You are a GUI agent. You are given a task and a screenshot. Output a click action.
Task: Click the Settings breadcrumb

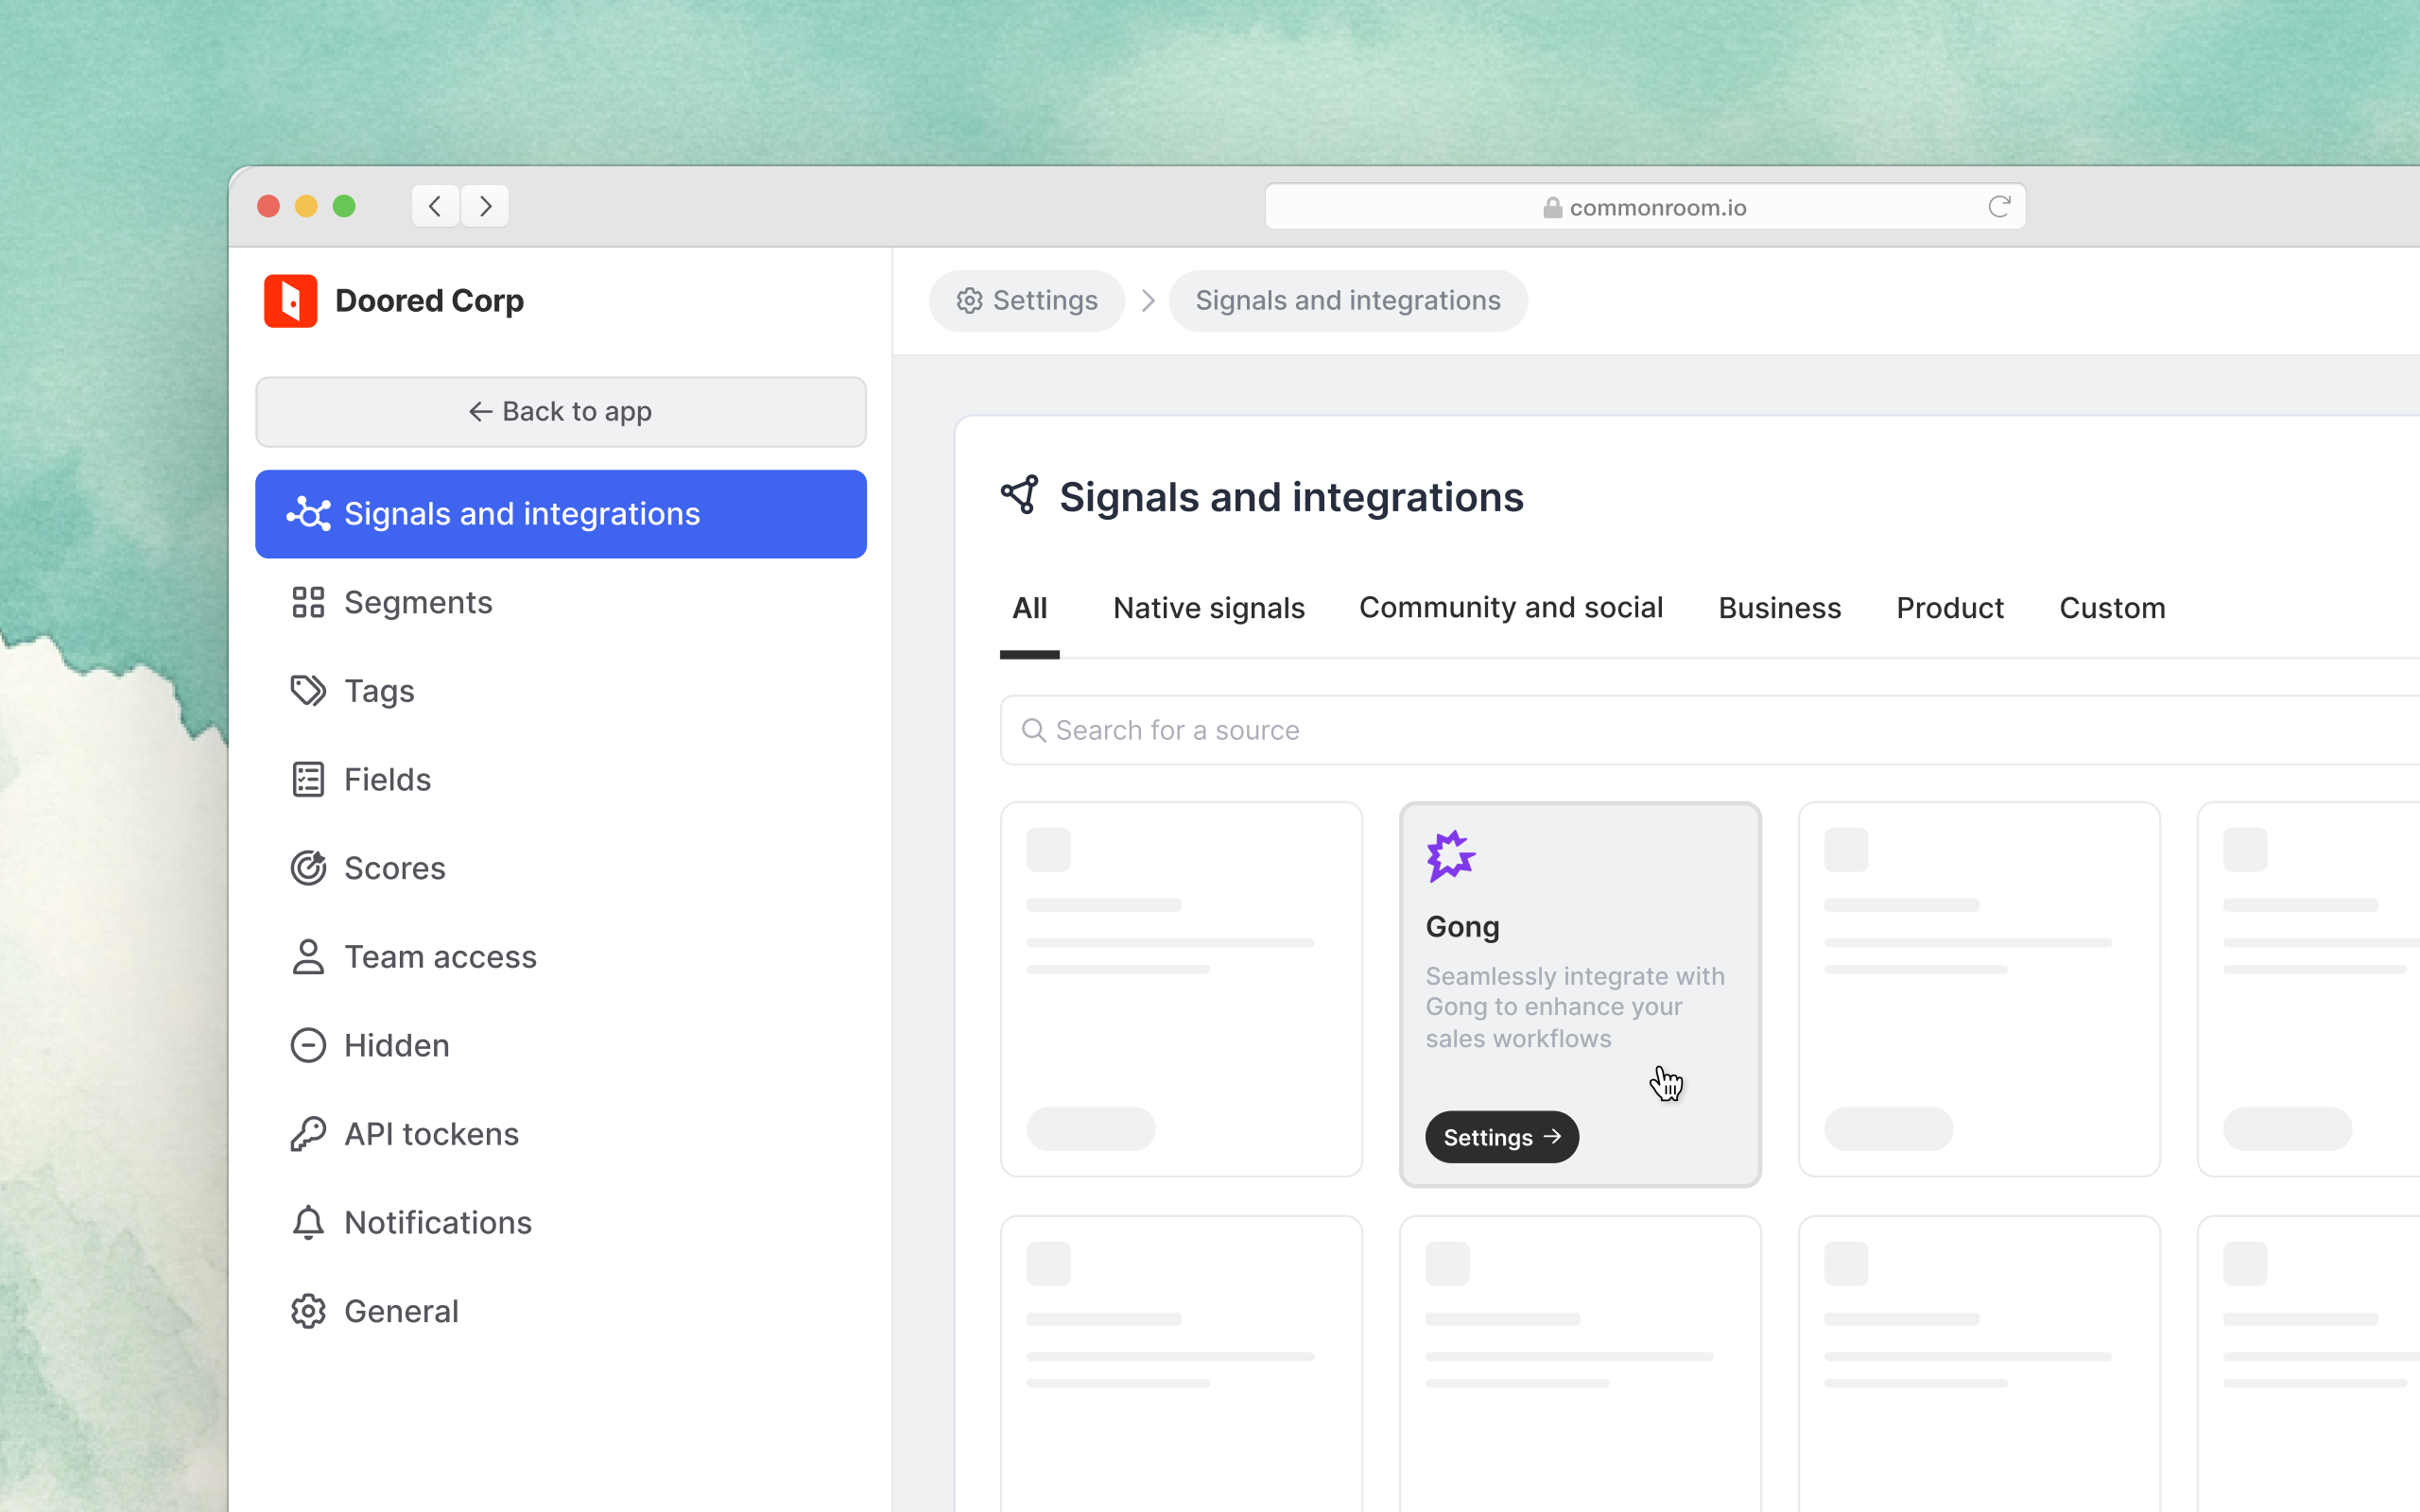tap(1027, 301)
